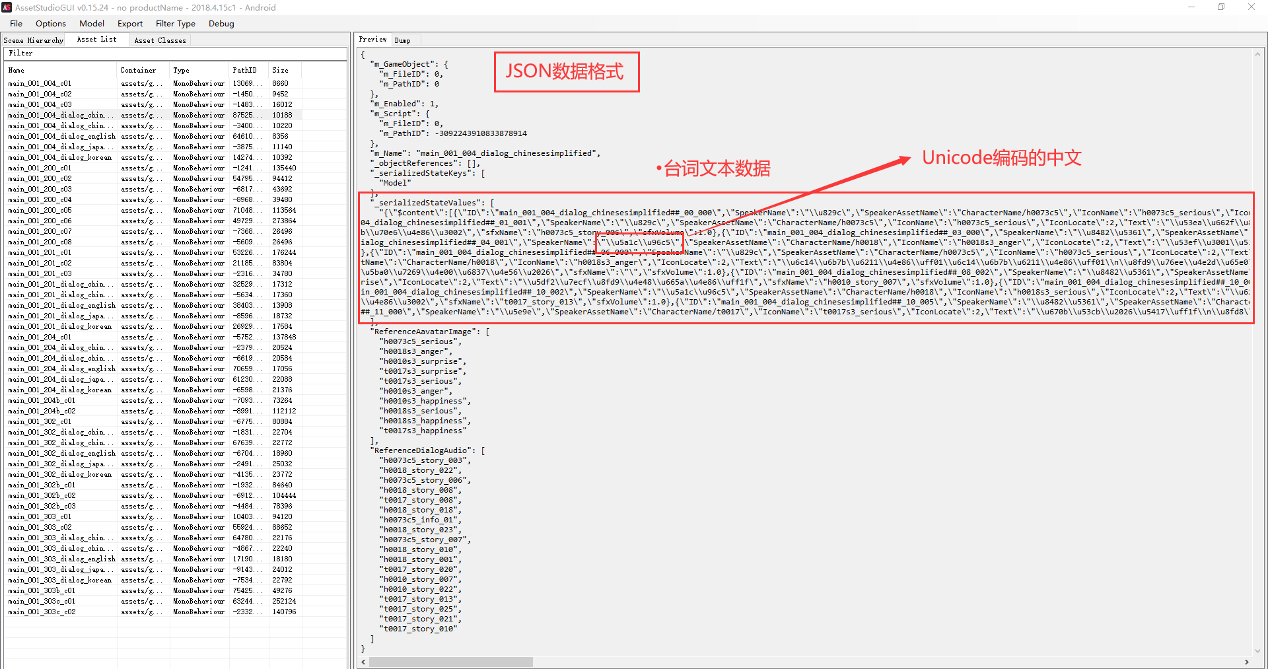Switch to the Dump tab
The image size is (1268, 669).
403,40
